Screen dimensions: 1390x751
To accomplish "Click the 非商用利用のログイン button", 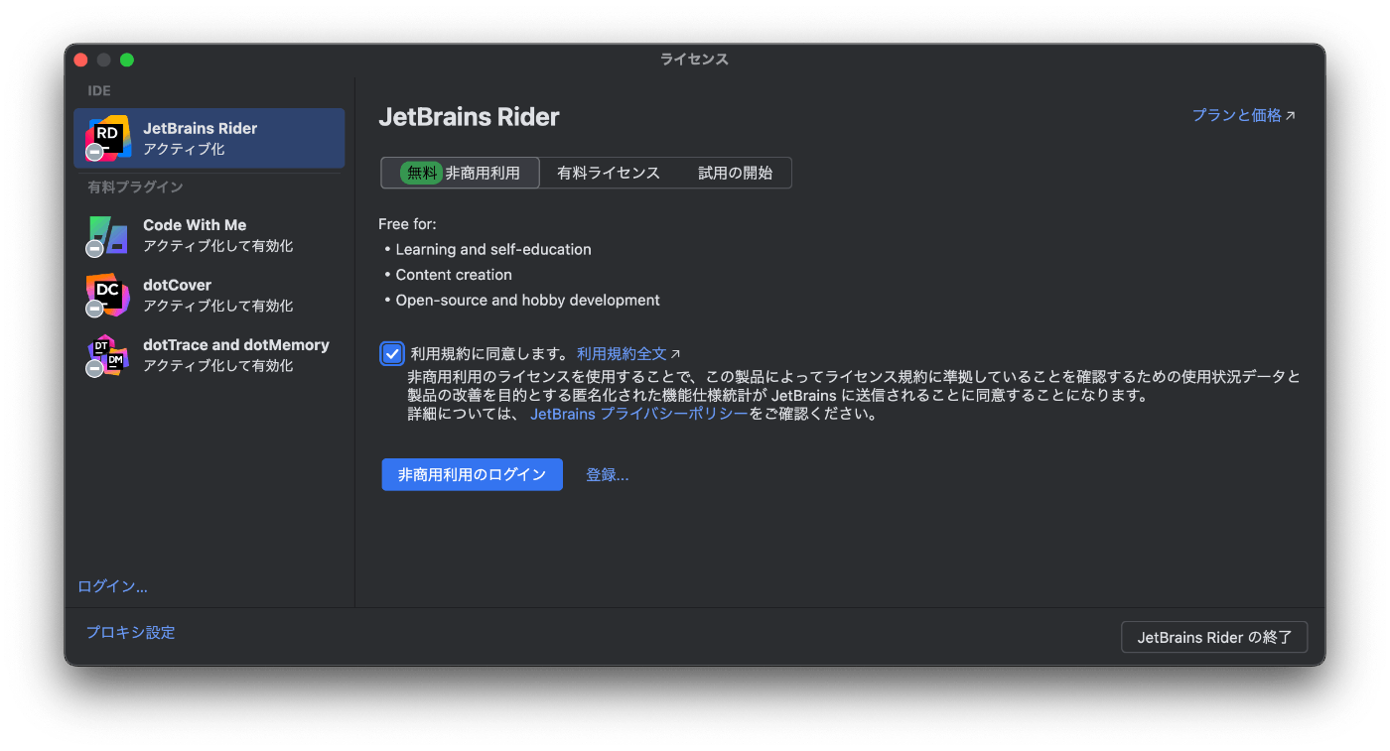I will (473, 474).
